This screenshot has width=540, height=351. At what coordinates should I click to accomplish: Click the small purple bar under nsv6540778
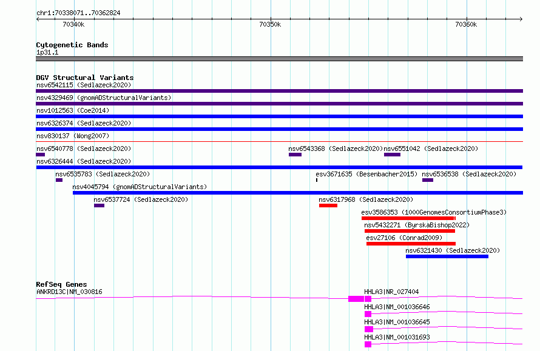tap(40, 155)
